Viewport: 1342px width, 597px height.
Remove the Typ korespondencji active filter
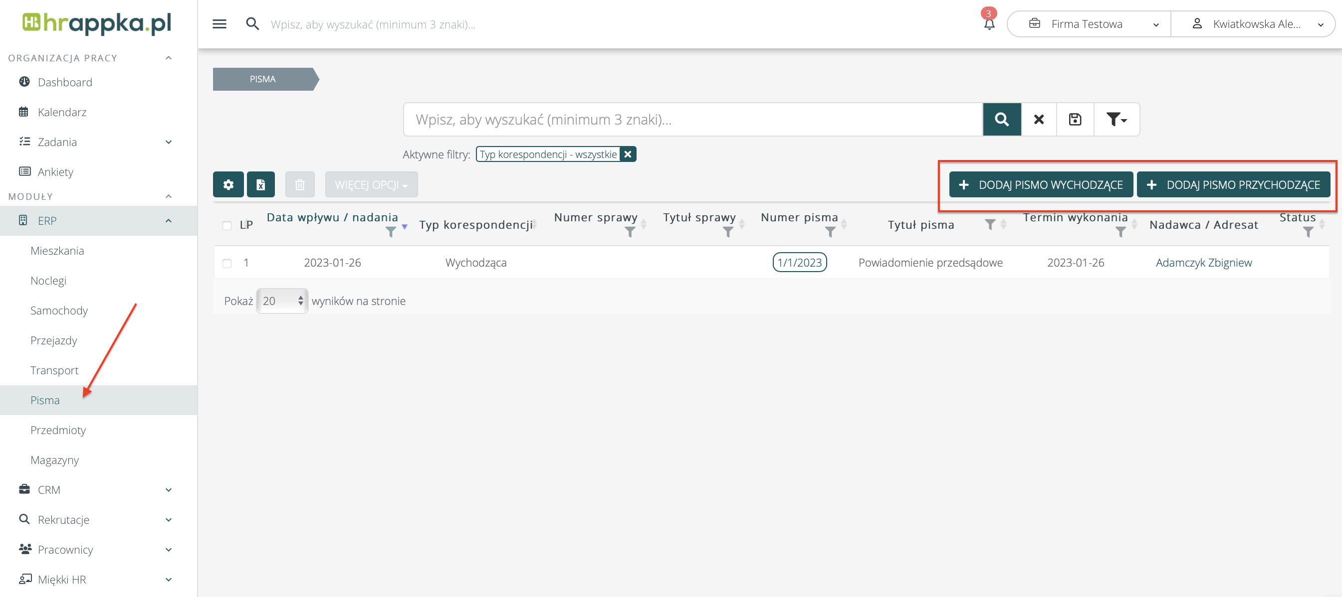(627, 154)
